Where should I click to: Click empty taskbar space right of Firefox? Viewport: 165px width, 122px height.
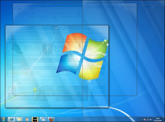pyautogui.click(x=96, y=119)
